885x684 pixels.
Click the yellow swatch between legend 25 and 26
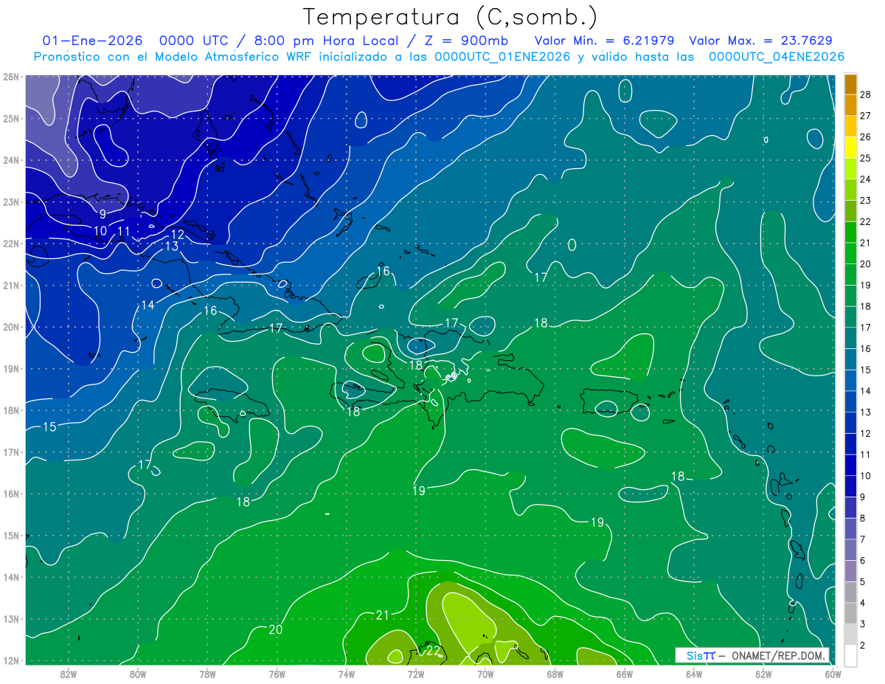pos(851,147)
